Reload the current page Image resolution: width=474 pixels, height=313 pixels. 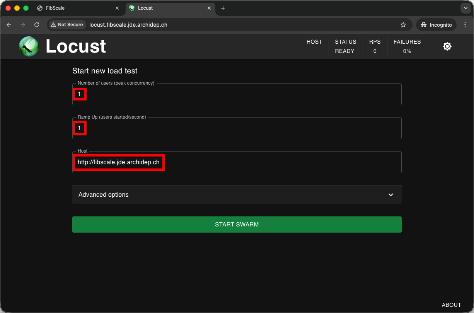(36, 25)
